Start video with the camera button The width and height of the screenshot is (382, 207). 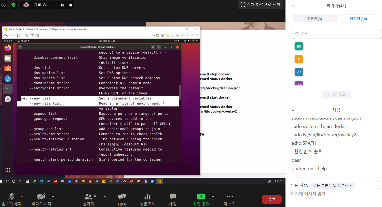(41, 197)
